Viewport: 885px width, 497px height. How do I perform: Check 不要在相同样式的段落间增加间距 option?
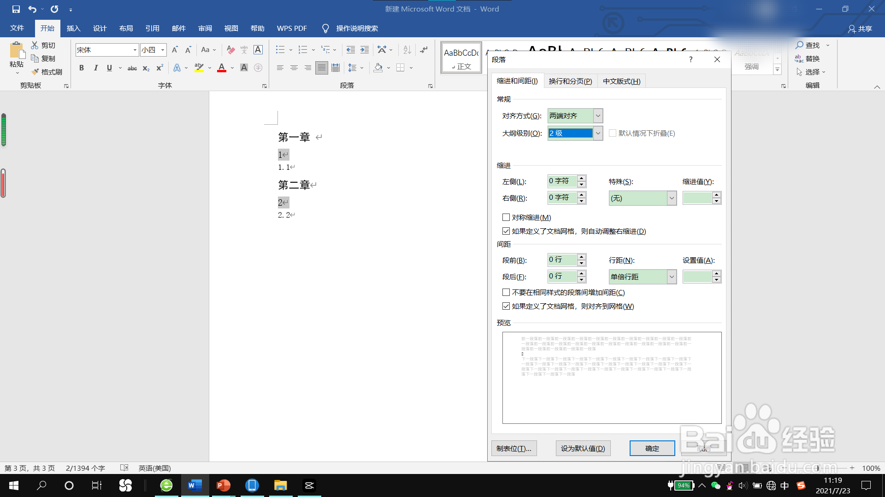coord(506,292)
